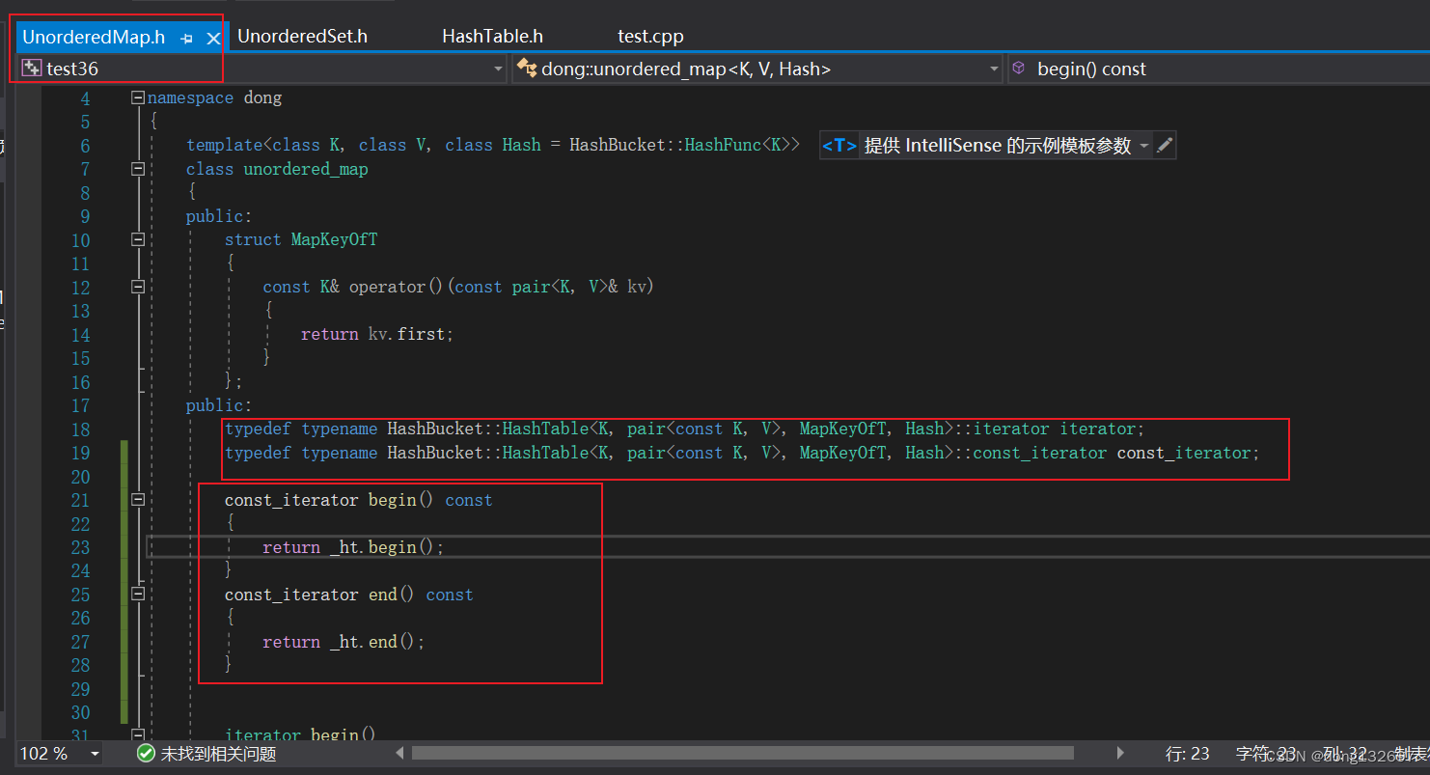
Task: Close the UnorderedMap.h tab
Action: coord(213,38)
